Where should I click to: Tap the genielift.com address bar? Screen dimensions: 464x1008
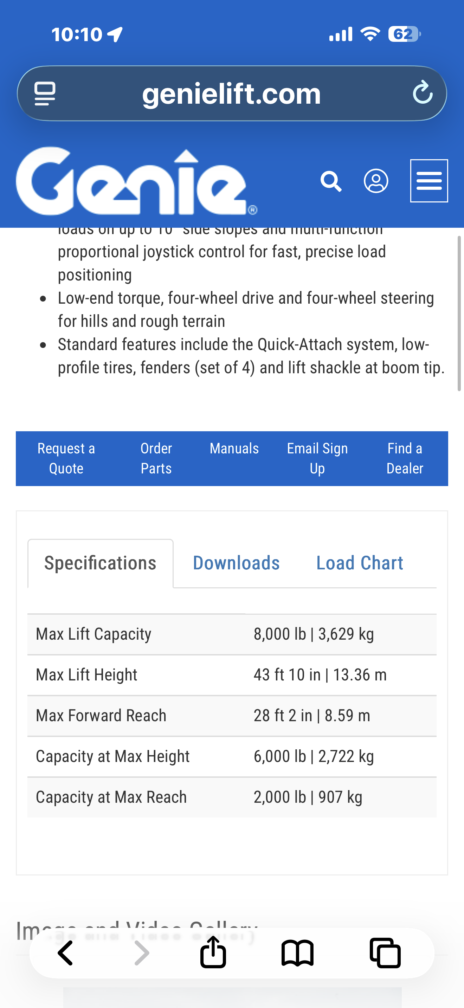[x=232, y=93]
